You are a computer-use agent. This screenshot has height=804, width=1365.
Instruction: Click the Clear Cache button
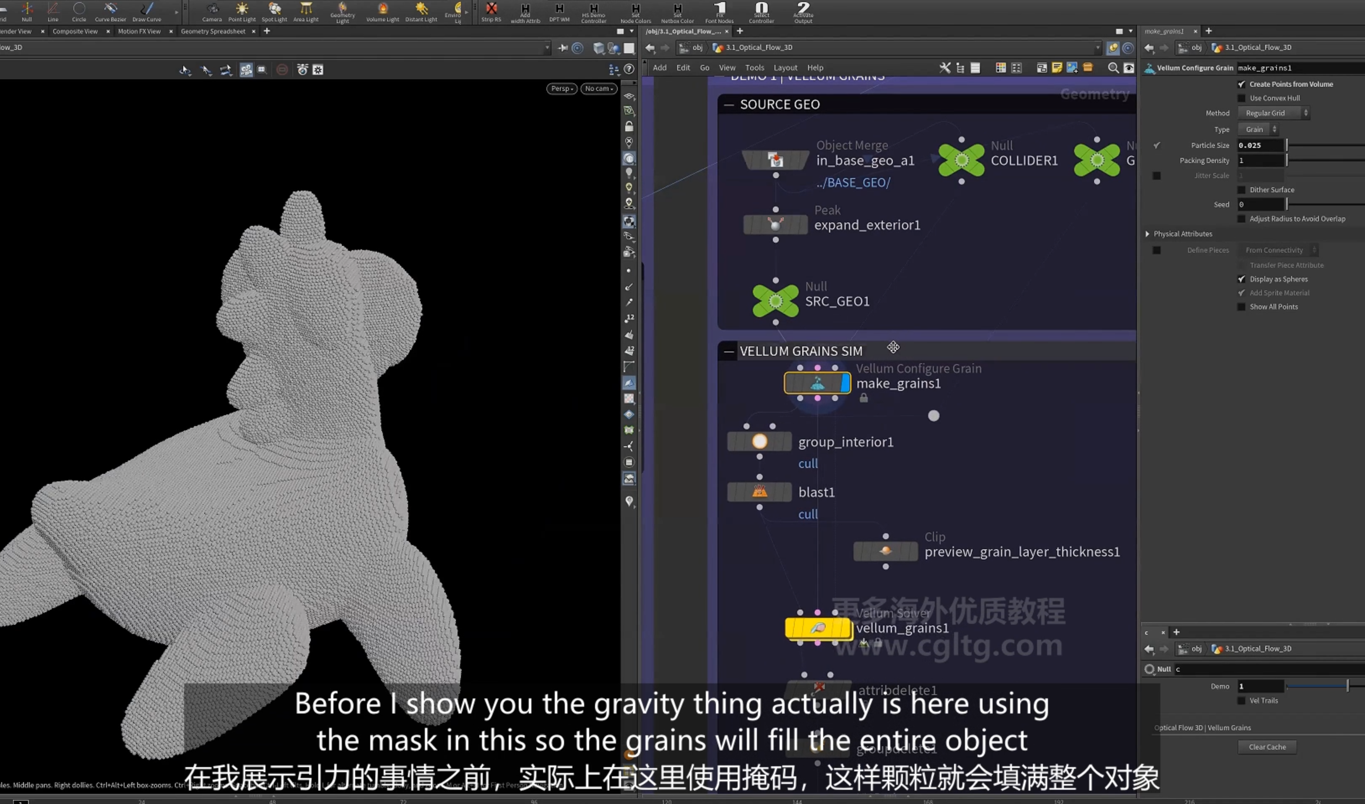tap(1267, 747)
